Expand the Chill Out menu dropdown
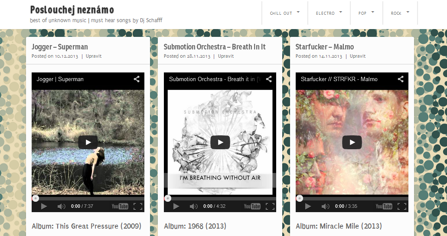The height and width of the screenshot is (236, 447). [x=285, y=13]
